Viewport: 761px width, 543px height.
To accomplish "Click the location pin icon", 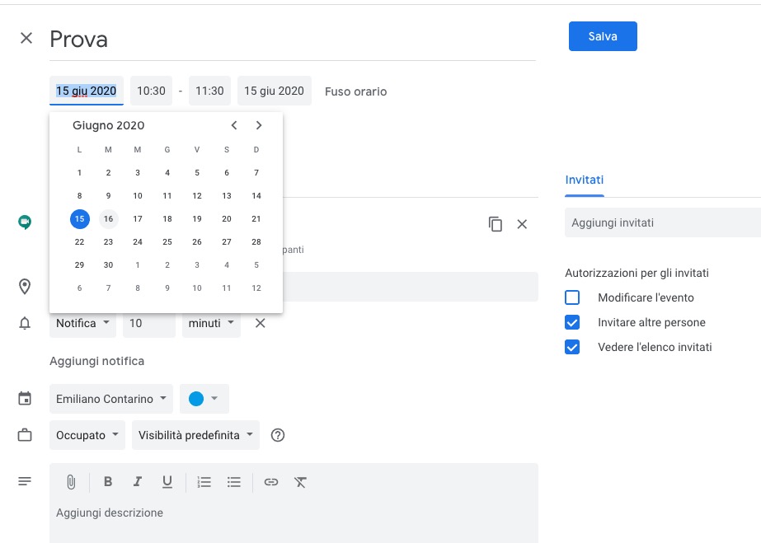I will point(25,287).
